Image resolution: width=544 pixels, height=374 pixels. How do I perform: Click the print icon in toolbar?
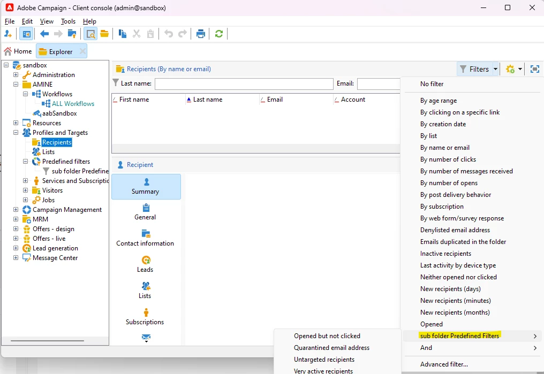pyautogui.click(x=201, y=34)
